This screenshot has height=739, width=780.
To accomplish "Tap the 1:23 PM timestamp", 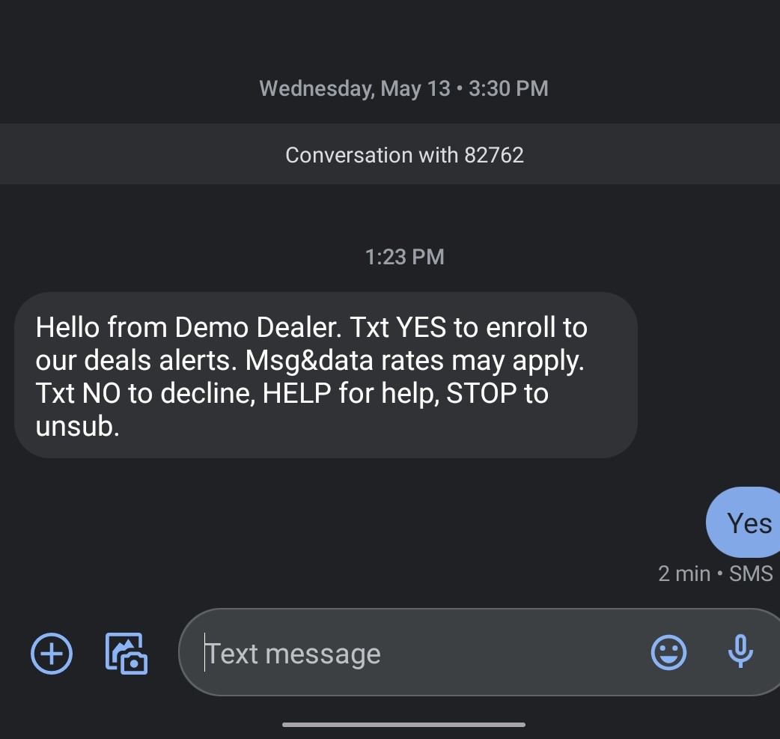I will tap(404, 257).
